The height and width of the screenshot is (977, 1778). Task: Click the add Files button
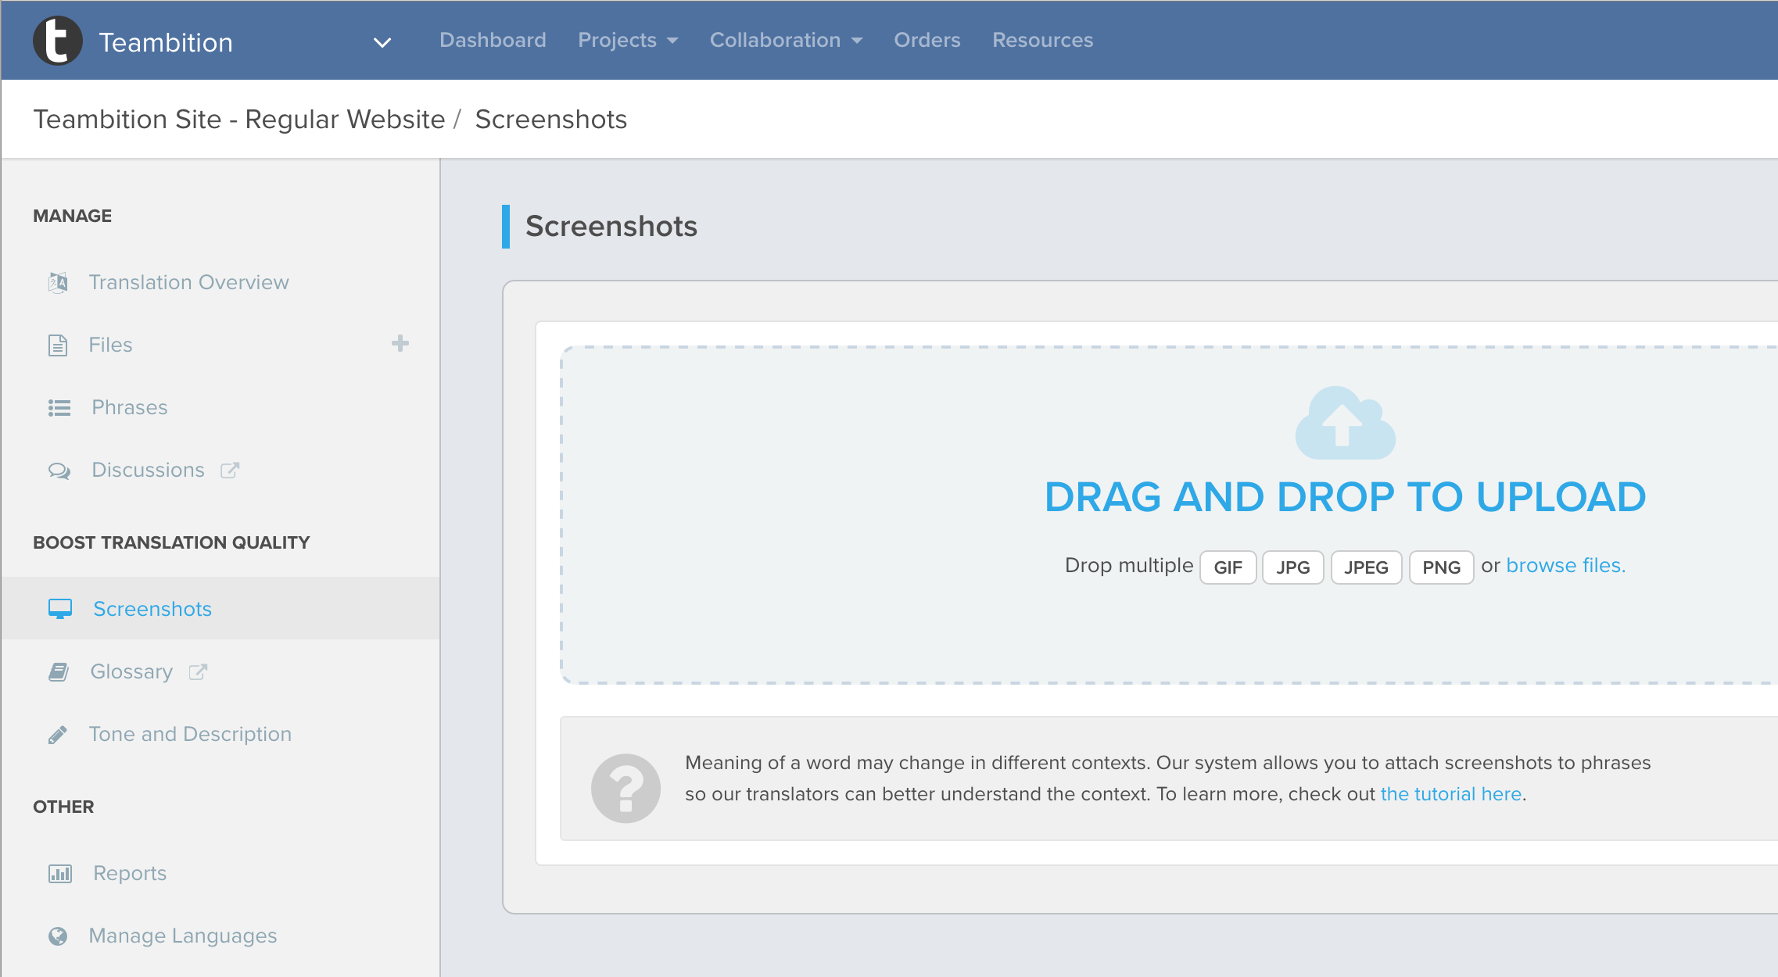[403, 344]
